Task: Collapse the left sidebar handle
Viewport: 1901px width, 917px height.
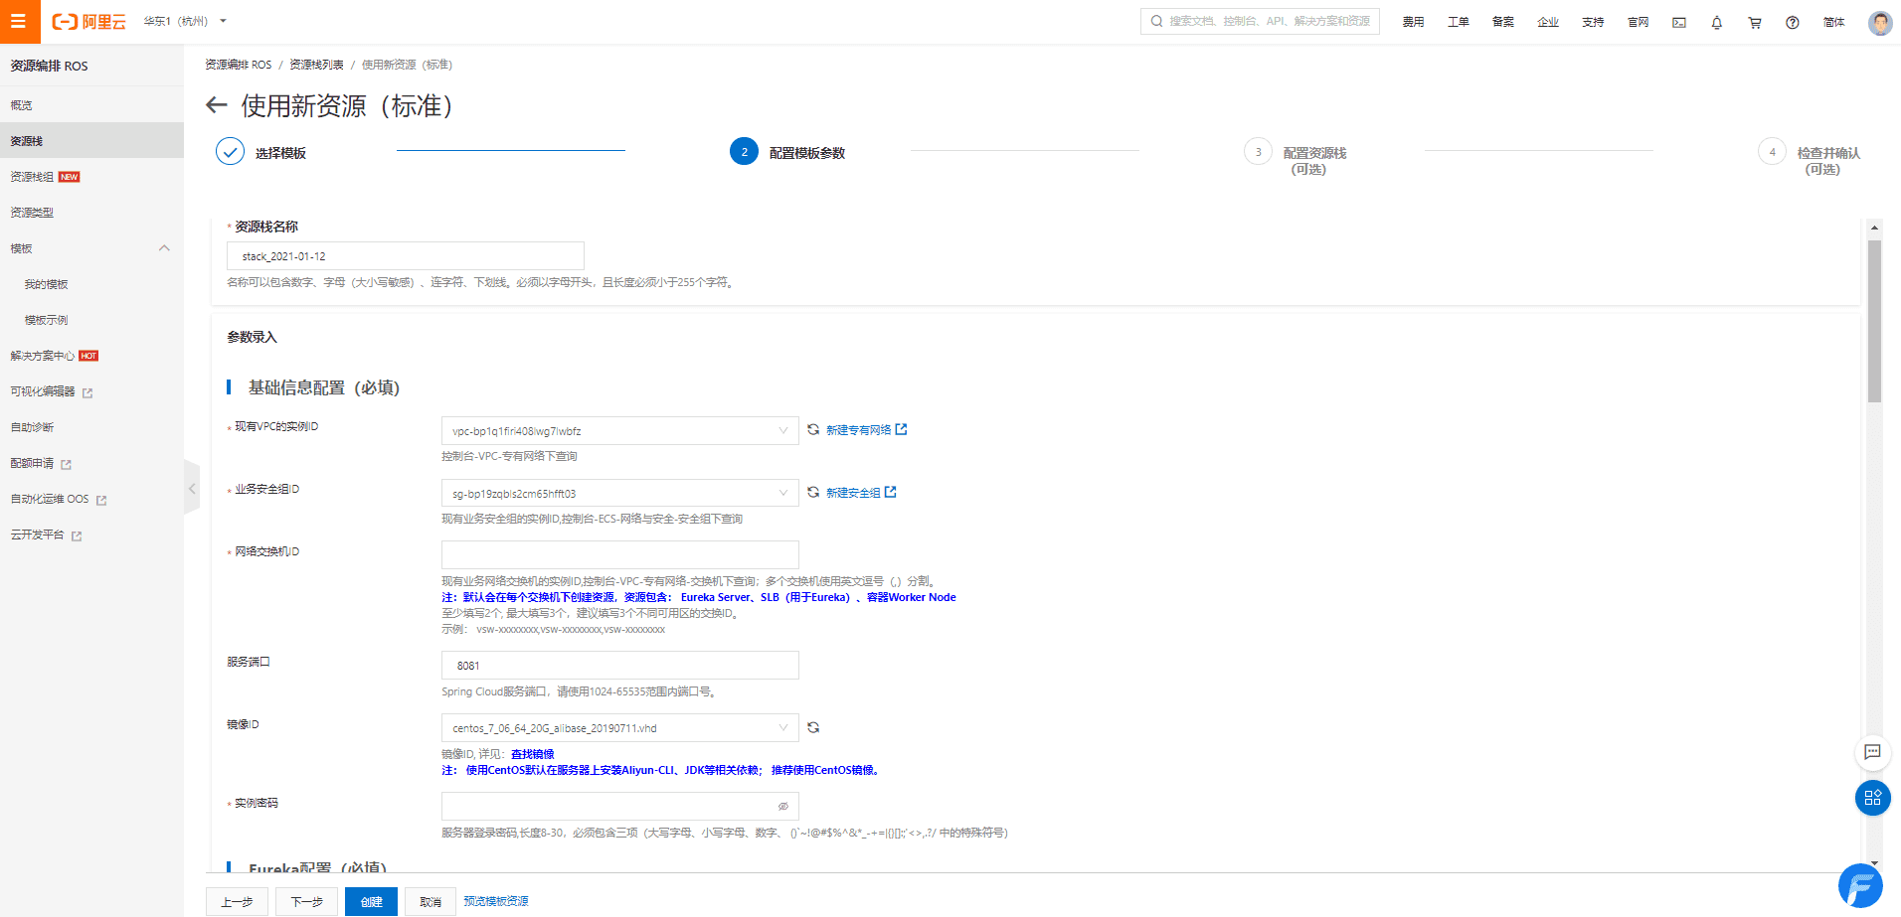Action: click(x=192, y=488)
